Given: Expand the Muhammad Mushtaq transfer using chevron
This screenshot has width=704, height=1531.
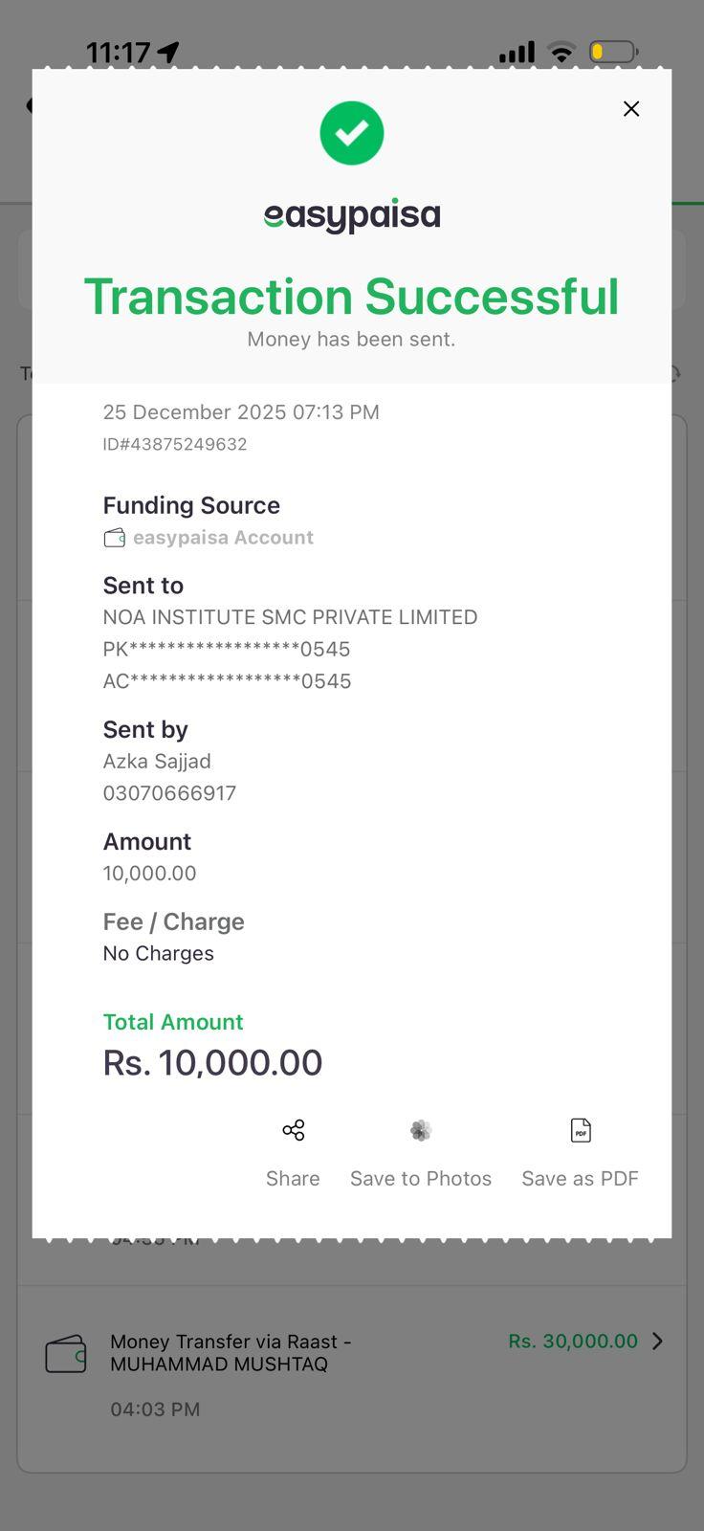Looking at the screenshot, I should 658,1342.
